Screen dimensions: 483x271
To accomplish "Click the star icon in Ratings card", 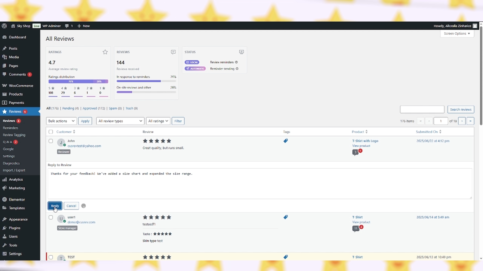I will (105, 52).
